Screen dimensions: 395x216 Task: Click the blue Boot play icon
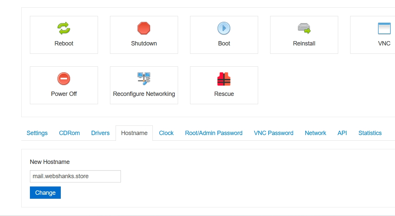(224, 28)
